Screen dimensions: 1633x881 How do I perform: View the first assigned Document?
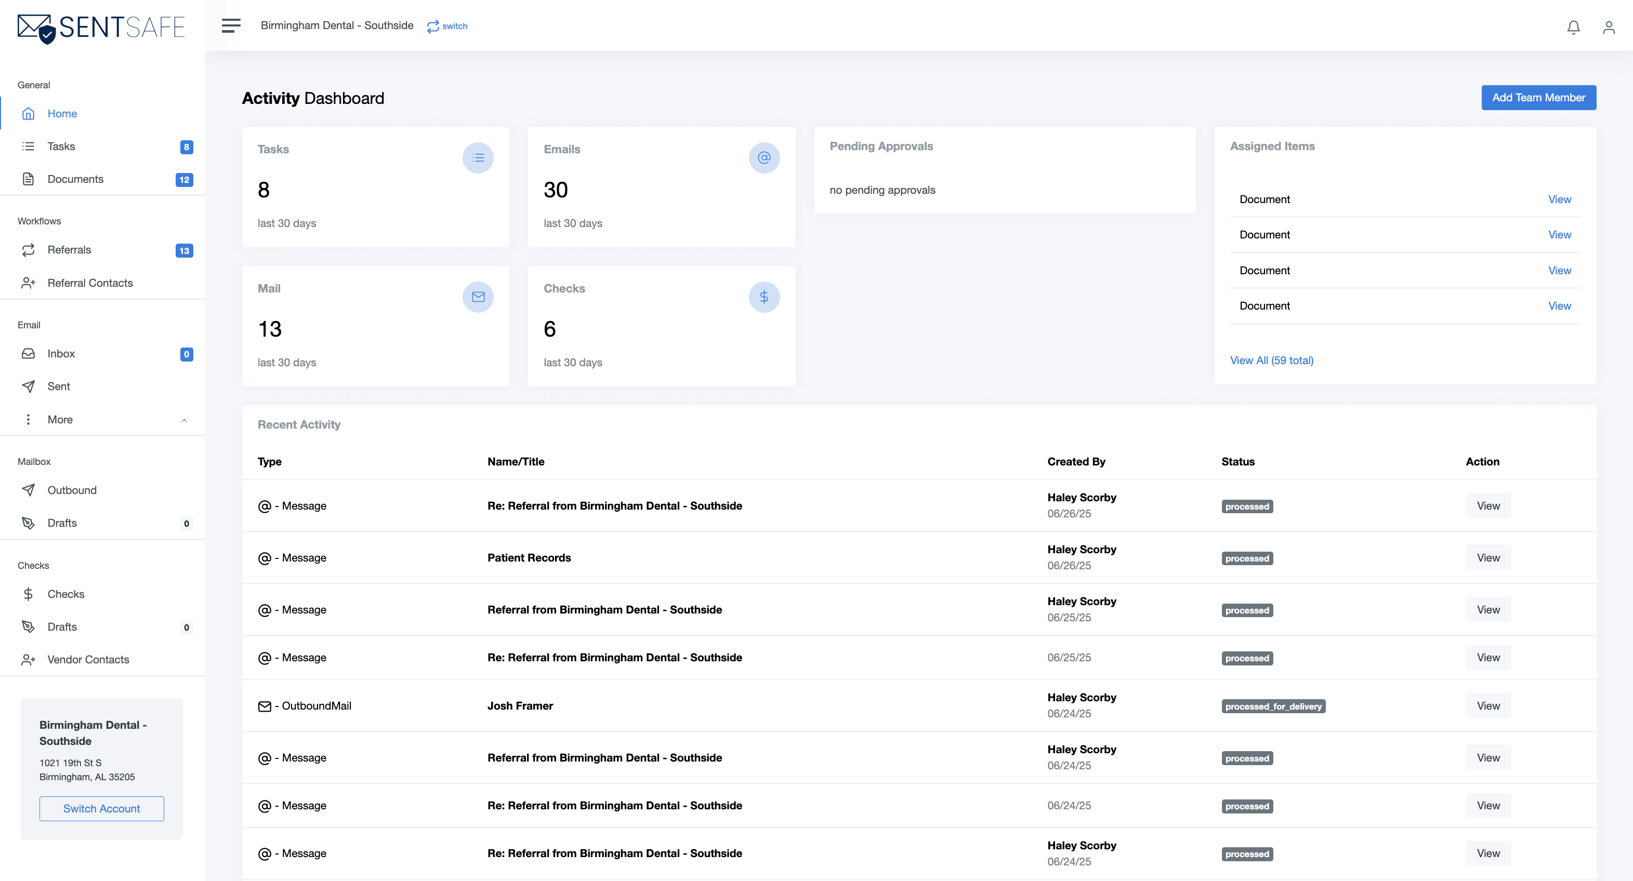point(1560,199)
